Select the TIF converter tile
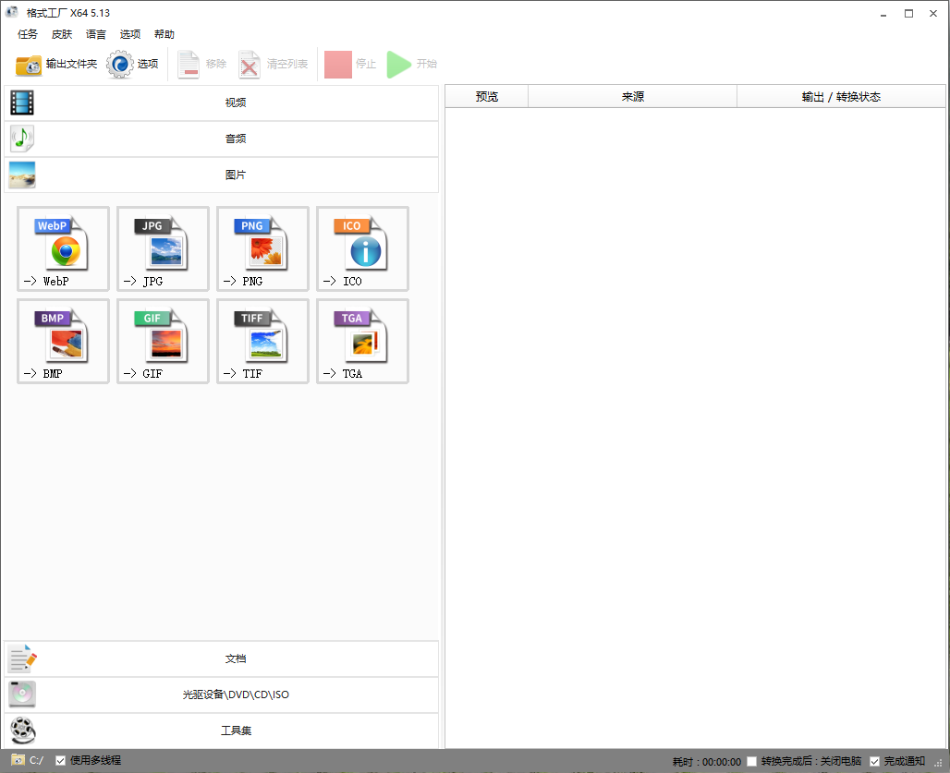The image size is (950, 773). [x=262, y=341]
